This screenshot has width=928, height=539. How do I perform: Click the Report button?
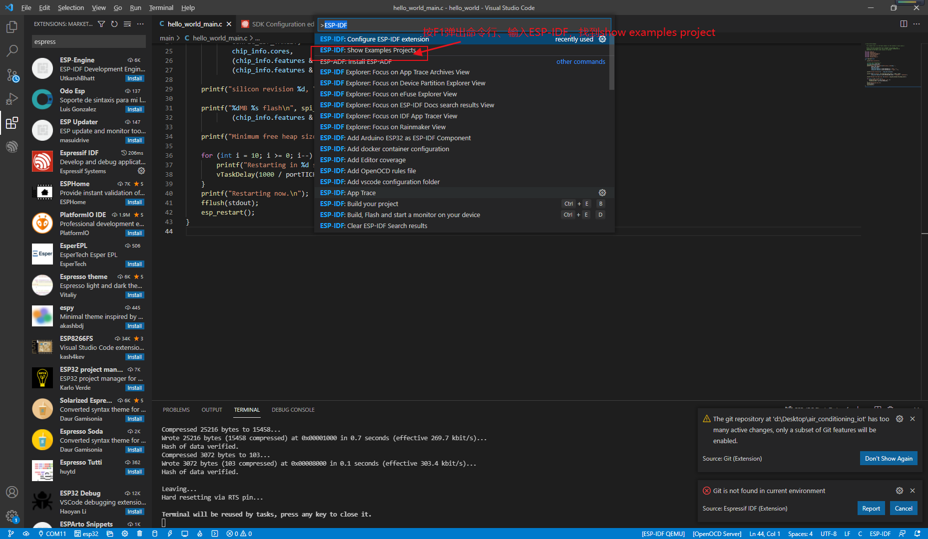[871, 509]
